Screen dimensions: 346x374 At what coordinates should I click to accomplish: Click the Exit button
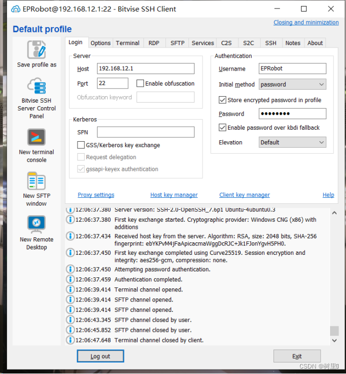tap(297, 356)
